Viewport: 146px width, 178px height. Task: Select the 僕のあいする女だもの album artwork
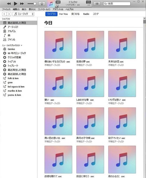click(x=58, y=45)
